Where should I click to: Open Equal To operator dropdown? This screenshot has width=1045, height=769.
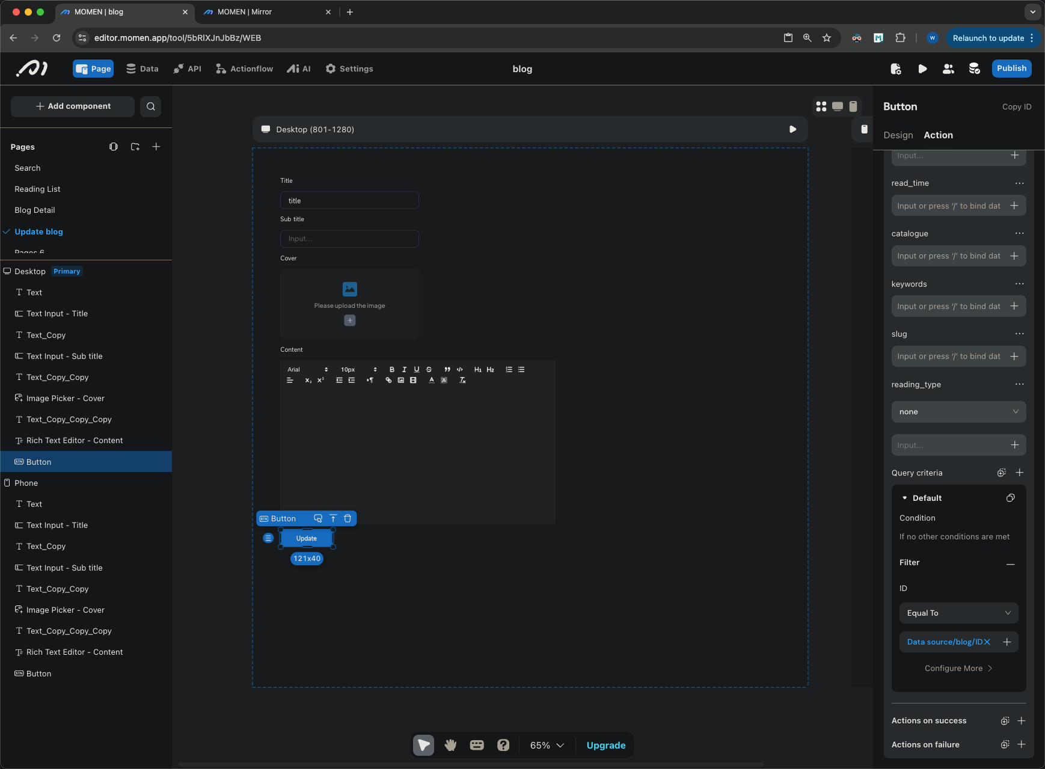958,613
